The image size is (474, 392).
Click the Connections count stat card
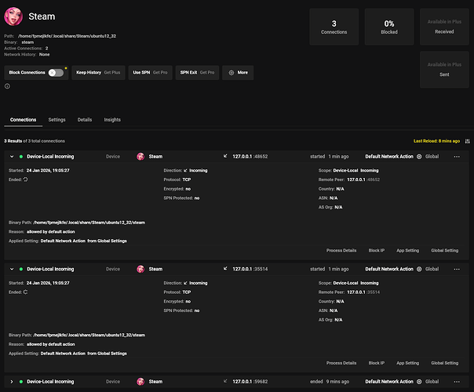(x=334, y=28)
